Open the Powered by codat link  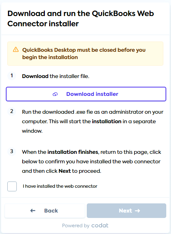point(85,225)
